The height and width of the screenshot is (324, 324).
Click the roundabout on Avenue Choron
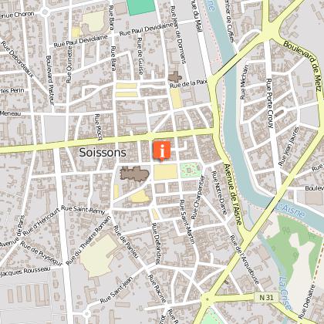45,12
